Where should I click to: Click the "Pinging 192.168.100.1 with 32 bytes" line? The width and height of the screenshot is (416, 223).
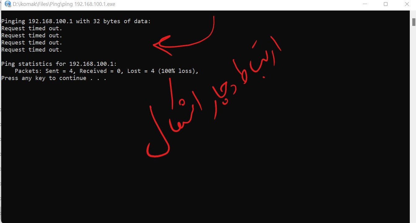[76, 21]
